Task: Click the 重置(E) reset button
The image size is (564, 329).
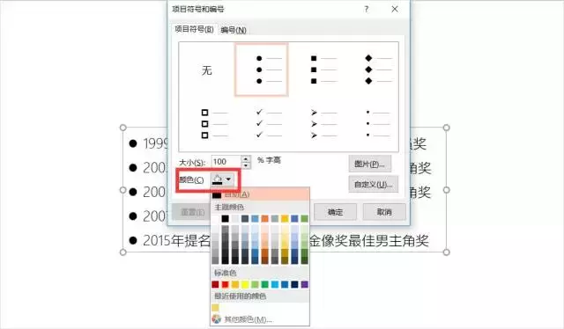Action: click(192, 212)
